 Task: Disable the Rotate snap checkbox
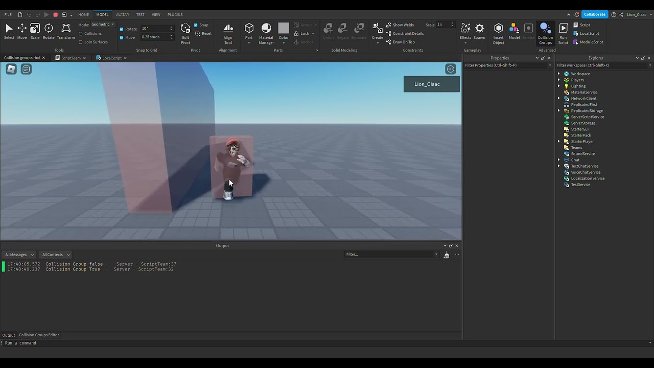pos(121,29)
